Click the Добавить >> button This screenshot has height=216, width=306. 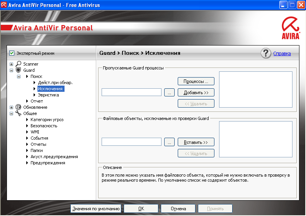196,93
